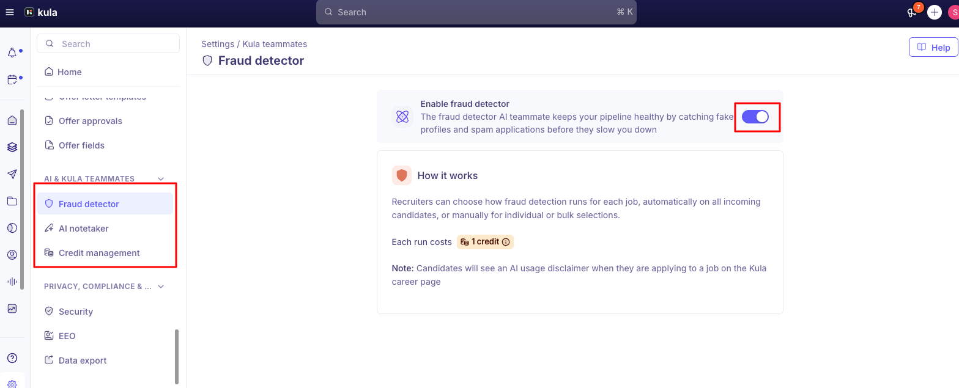Open notifications bell in left rail
The width and height of the screenshot is (959, 388).
coord(12,53)
